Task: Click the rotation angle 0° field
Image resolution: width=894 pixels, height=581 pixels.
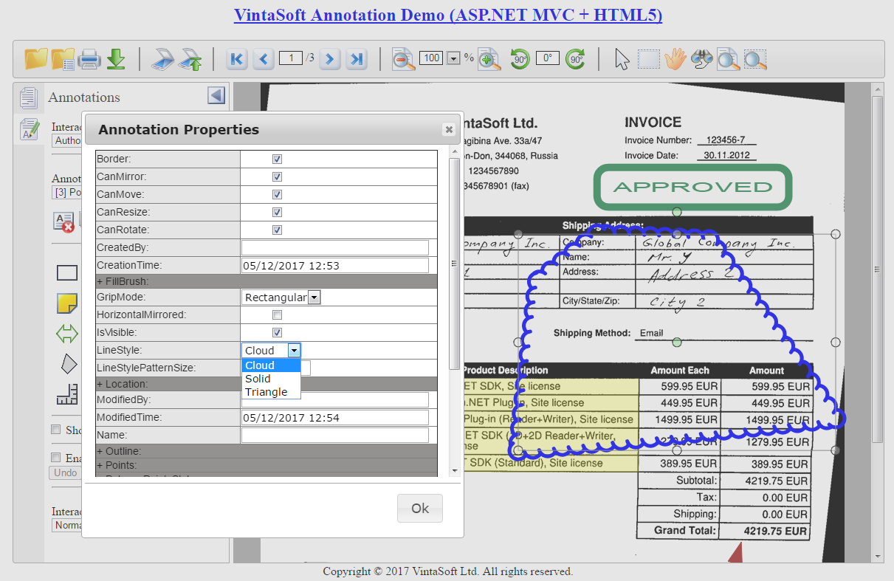Action: pos(548,58)
